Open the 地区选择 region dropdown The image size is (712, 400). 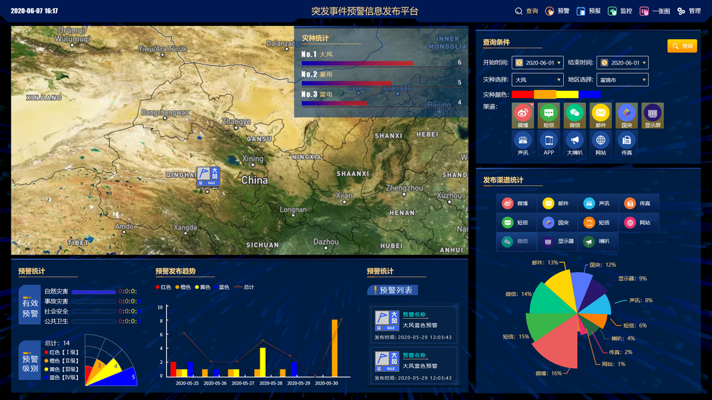pos(622,80)
